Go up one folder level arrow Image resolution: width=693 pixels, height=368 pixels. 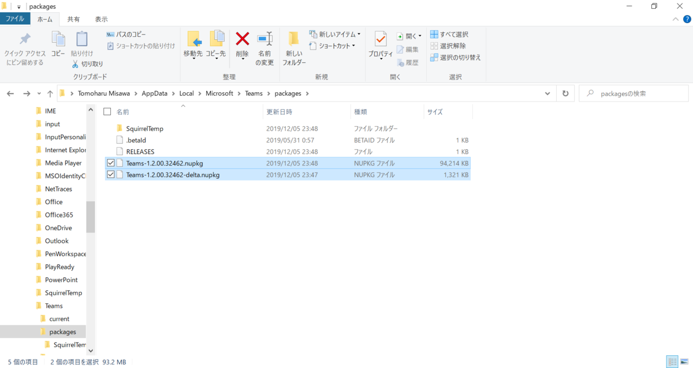coord(50,93)
